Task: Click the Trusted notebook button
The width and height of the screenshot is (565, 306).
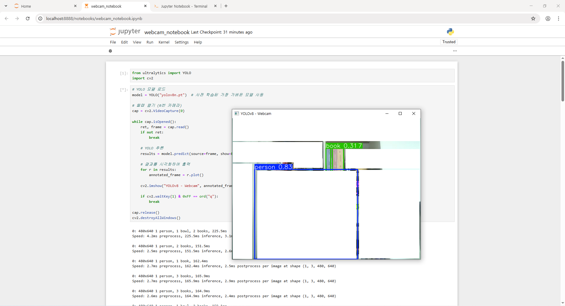Action: click(x=449, y=42)
